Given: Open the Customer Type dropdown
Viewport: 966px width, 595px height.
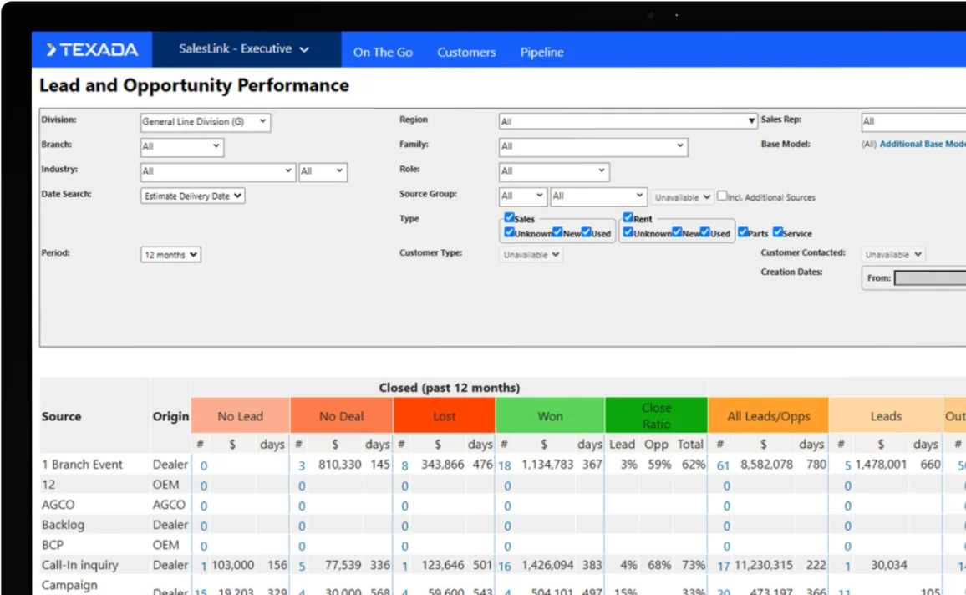Looking at the screenshot, I should (x=531, y=254).
